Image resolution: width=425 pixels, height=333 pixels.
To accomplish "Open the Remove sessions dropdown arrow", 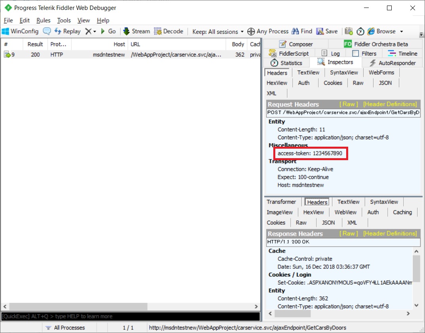I will [x=95, y=31].
